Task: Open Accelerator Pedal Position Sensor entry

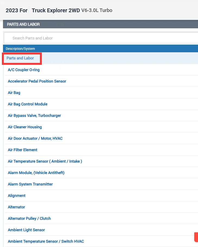Action: 37,81
